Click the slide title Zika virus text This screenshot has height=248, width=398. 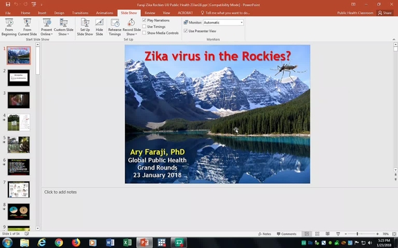[218, 56]
